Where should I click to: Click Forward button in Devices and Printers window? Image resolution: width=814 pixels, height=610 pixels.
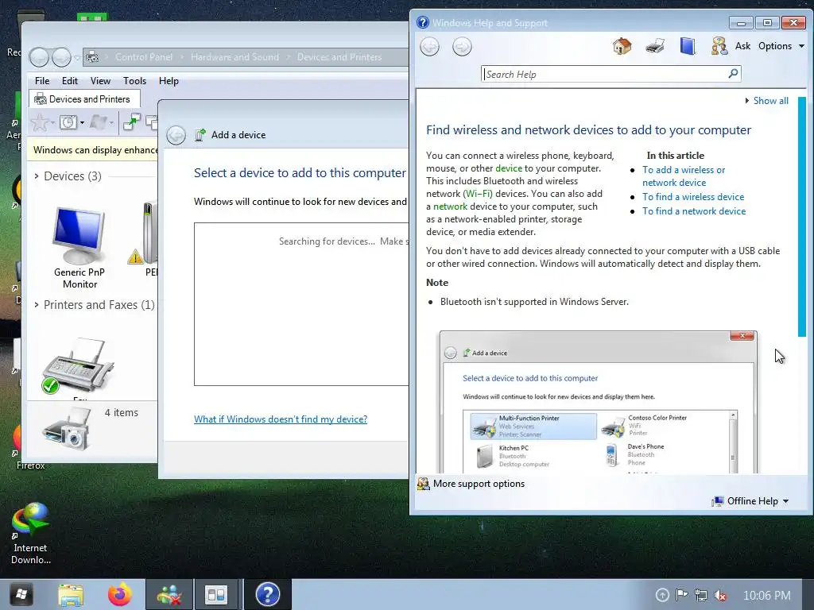click(61, 57)
